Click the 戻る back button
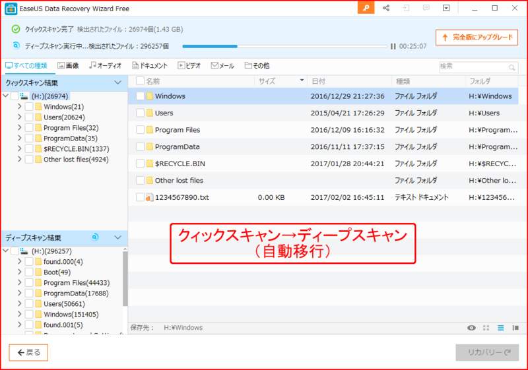The width and height of the screenshot is (528, 370). 28,352
